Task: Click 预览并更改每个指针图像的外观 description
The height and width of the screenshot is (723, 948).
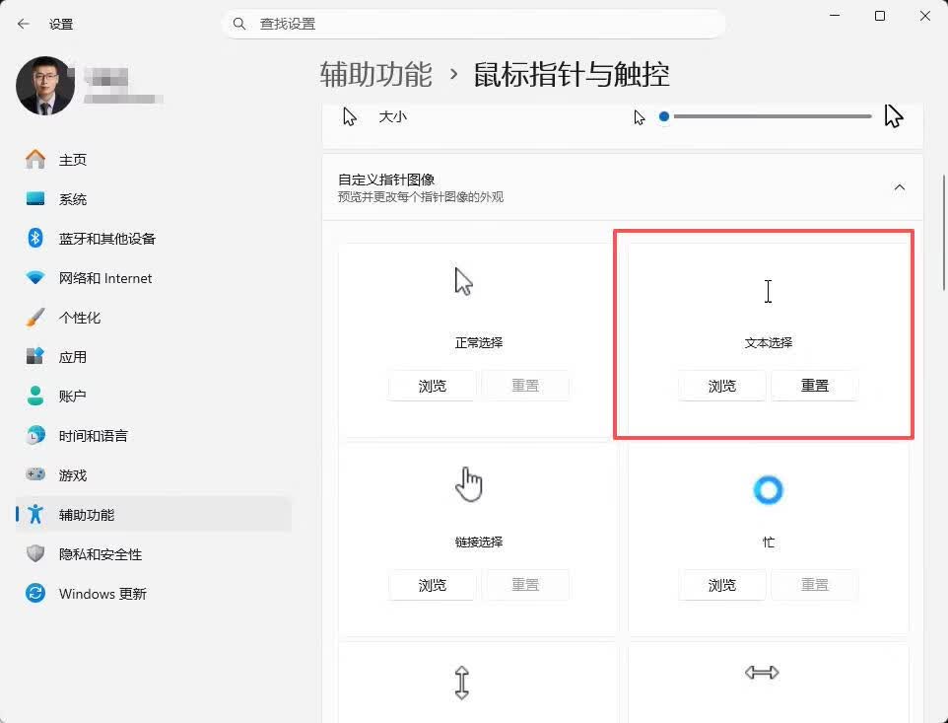Action: (421, 197)
